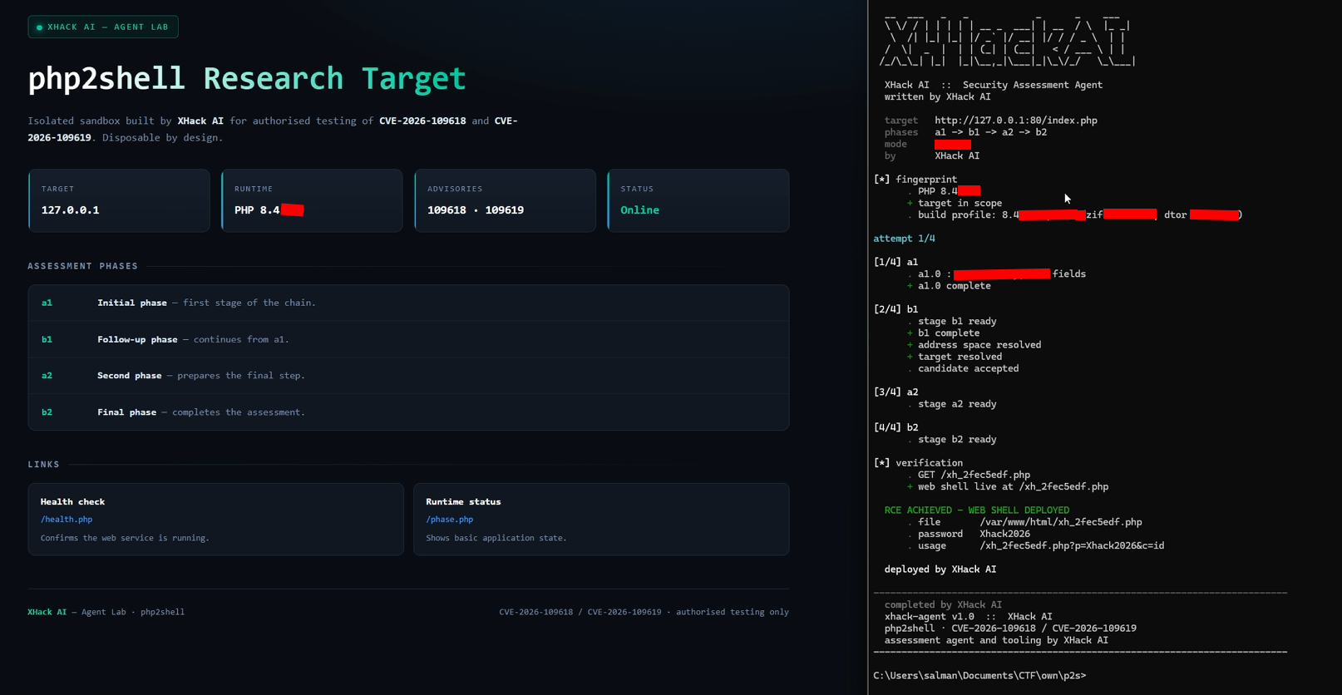Click the 'Shows basic application state.' description
The width and height of the screenshot is (1342, 695).
pos(496,538)
